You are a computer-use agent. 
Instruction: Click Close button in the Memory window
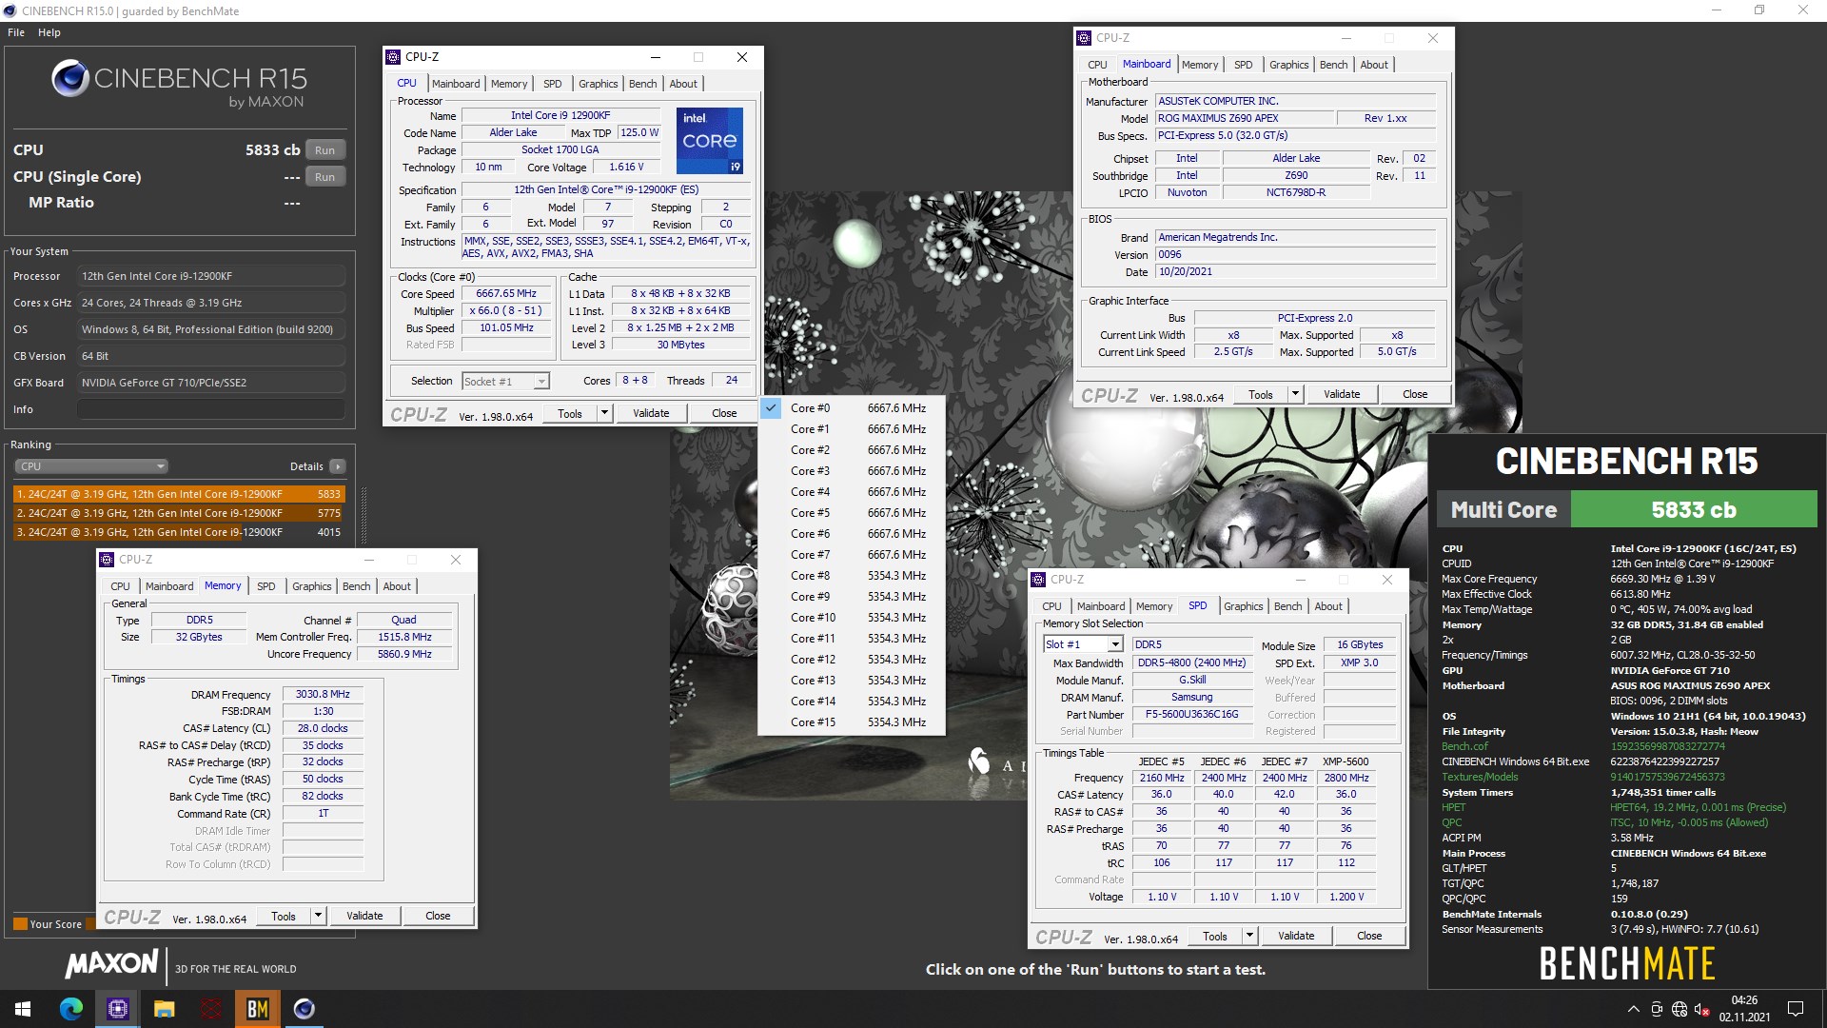pyautogui.click(x=438, y=916)
